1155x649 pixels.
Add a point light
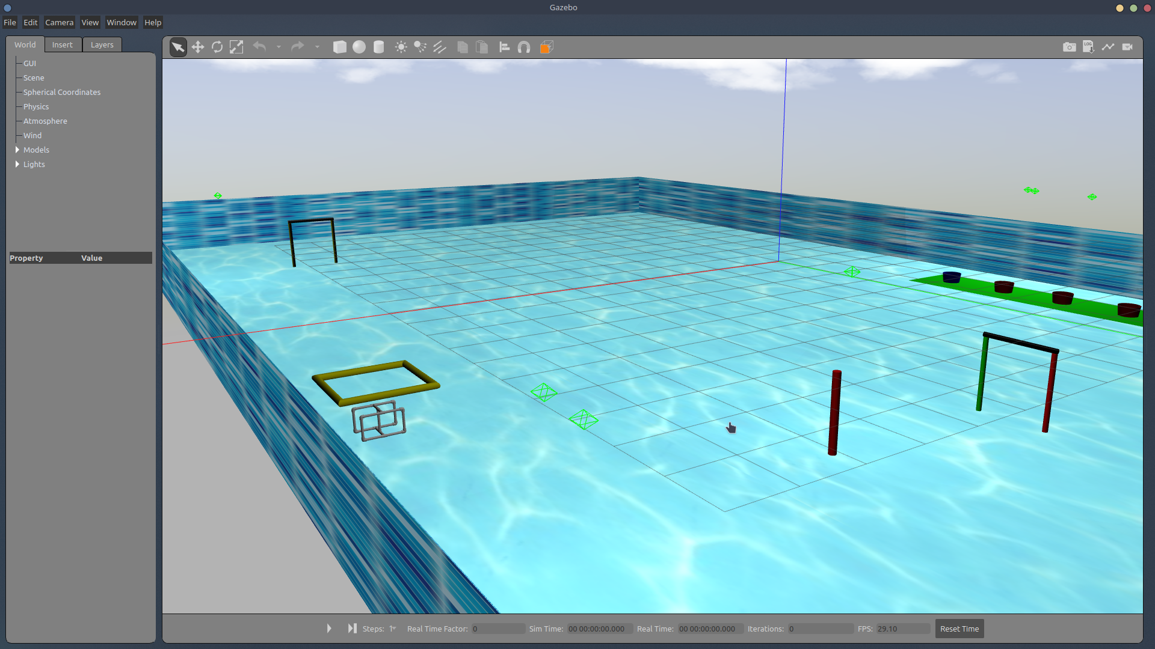[401, 47]
